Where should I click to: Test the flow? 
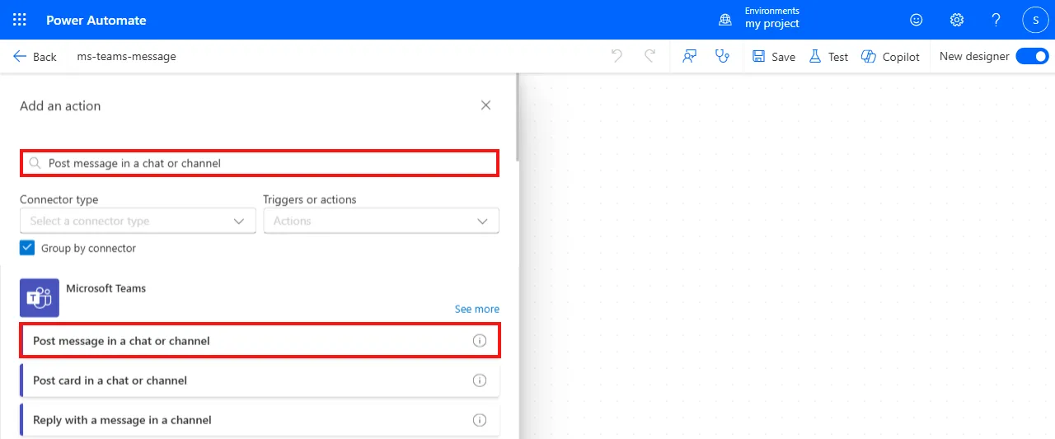[x=828, y=57]
